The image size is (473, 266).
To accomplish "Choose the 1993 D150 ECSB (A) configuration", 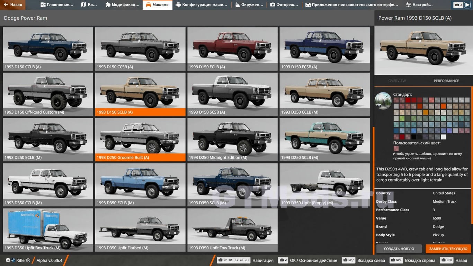I will [x=325, y=49].
